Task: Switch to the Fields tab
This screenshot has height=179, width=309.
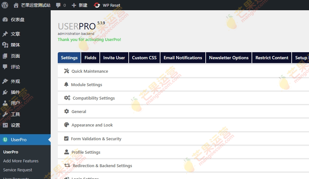Action: [90, 58]
